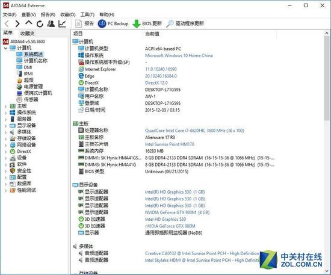331x275 pixels.
Task: Select 计算机名称 in the left tree
Action: (32, 61)
